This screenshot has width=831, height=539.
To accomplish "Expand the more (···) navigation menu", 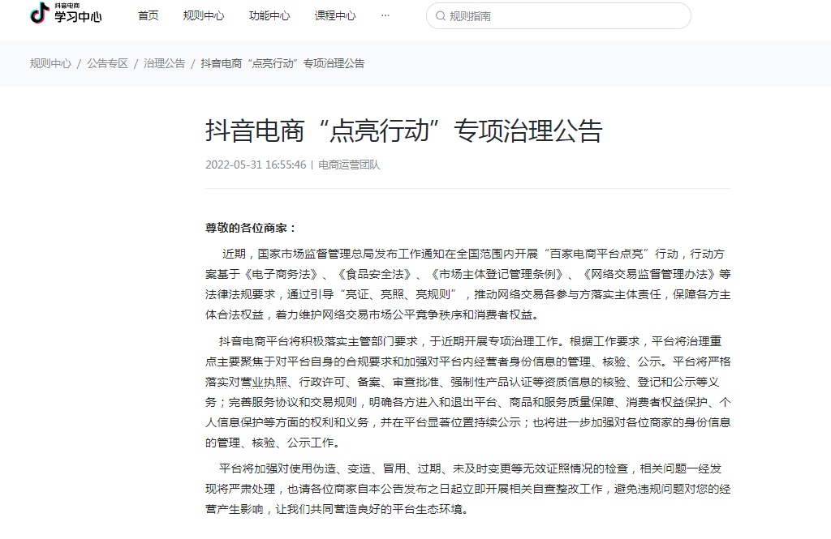I will pos(385,16).
